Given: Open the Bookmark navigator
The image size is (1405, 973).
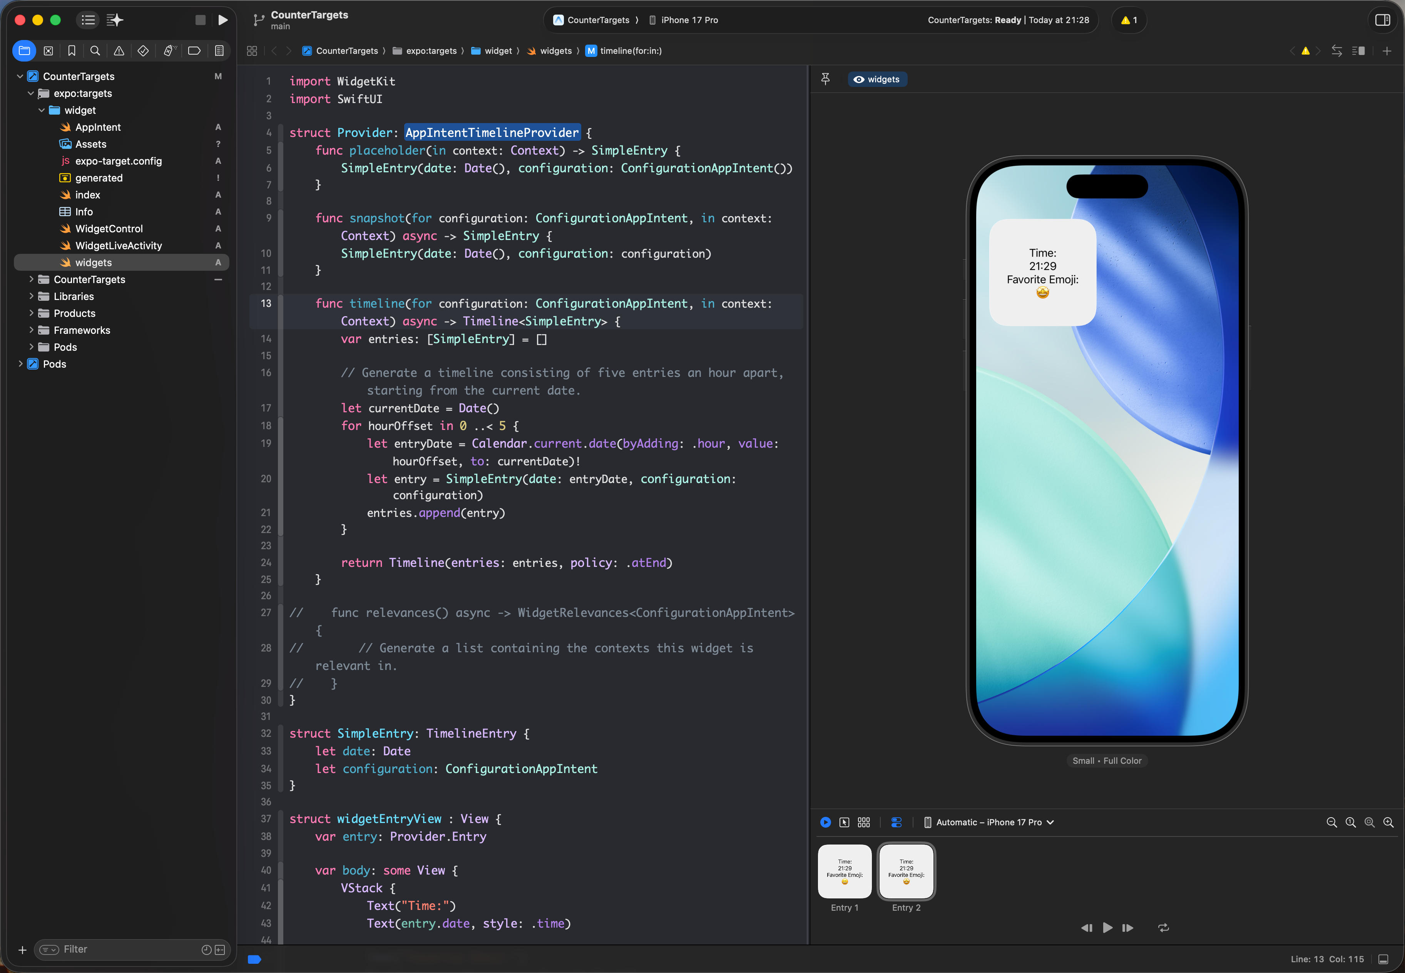Looking at the screenshot, I should point(72,51).
